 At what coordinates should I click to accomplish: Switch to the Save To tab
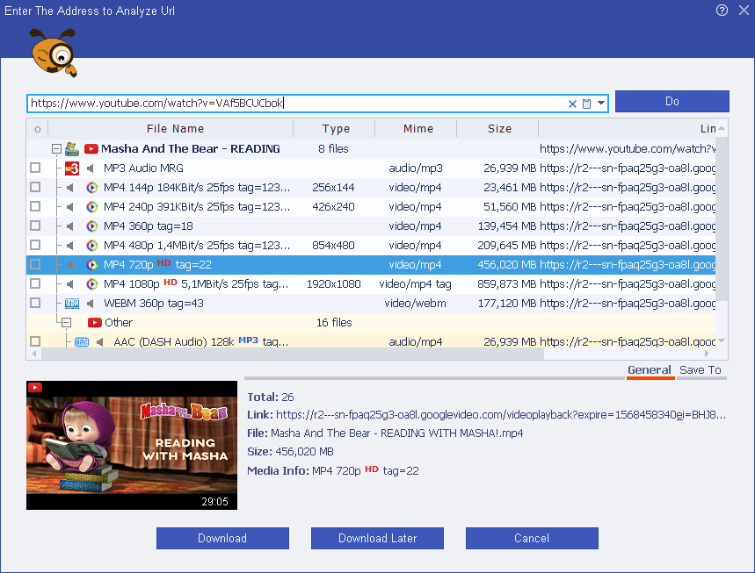[x=700, y=369]
